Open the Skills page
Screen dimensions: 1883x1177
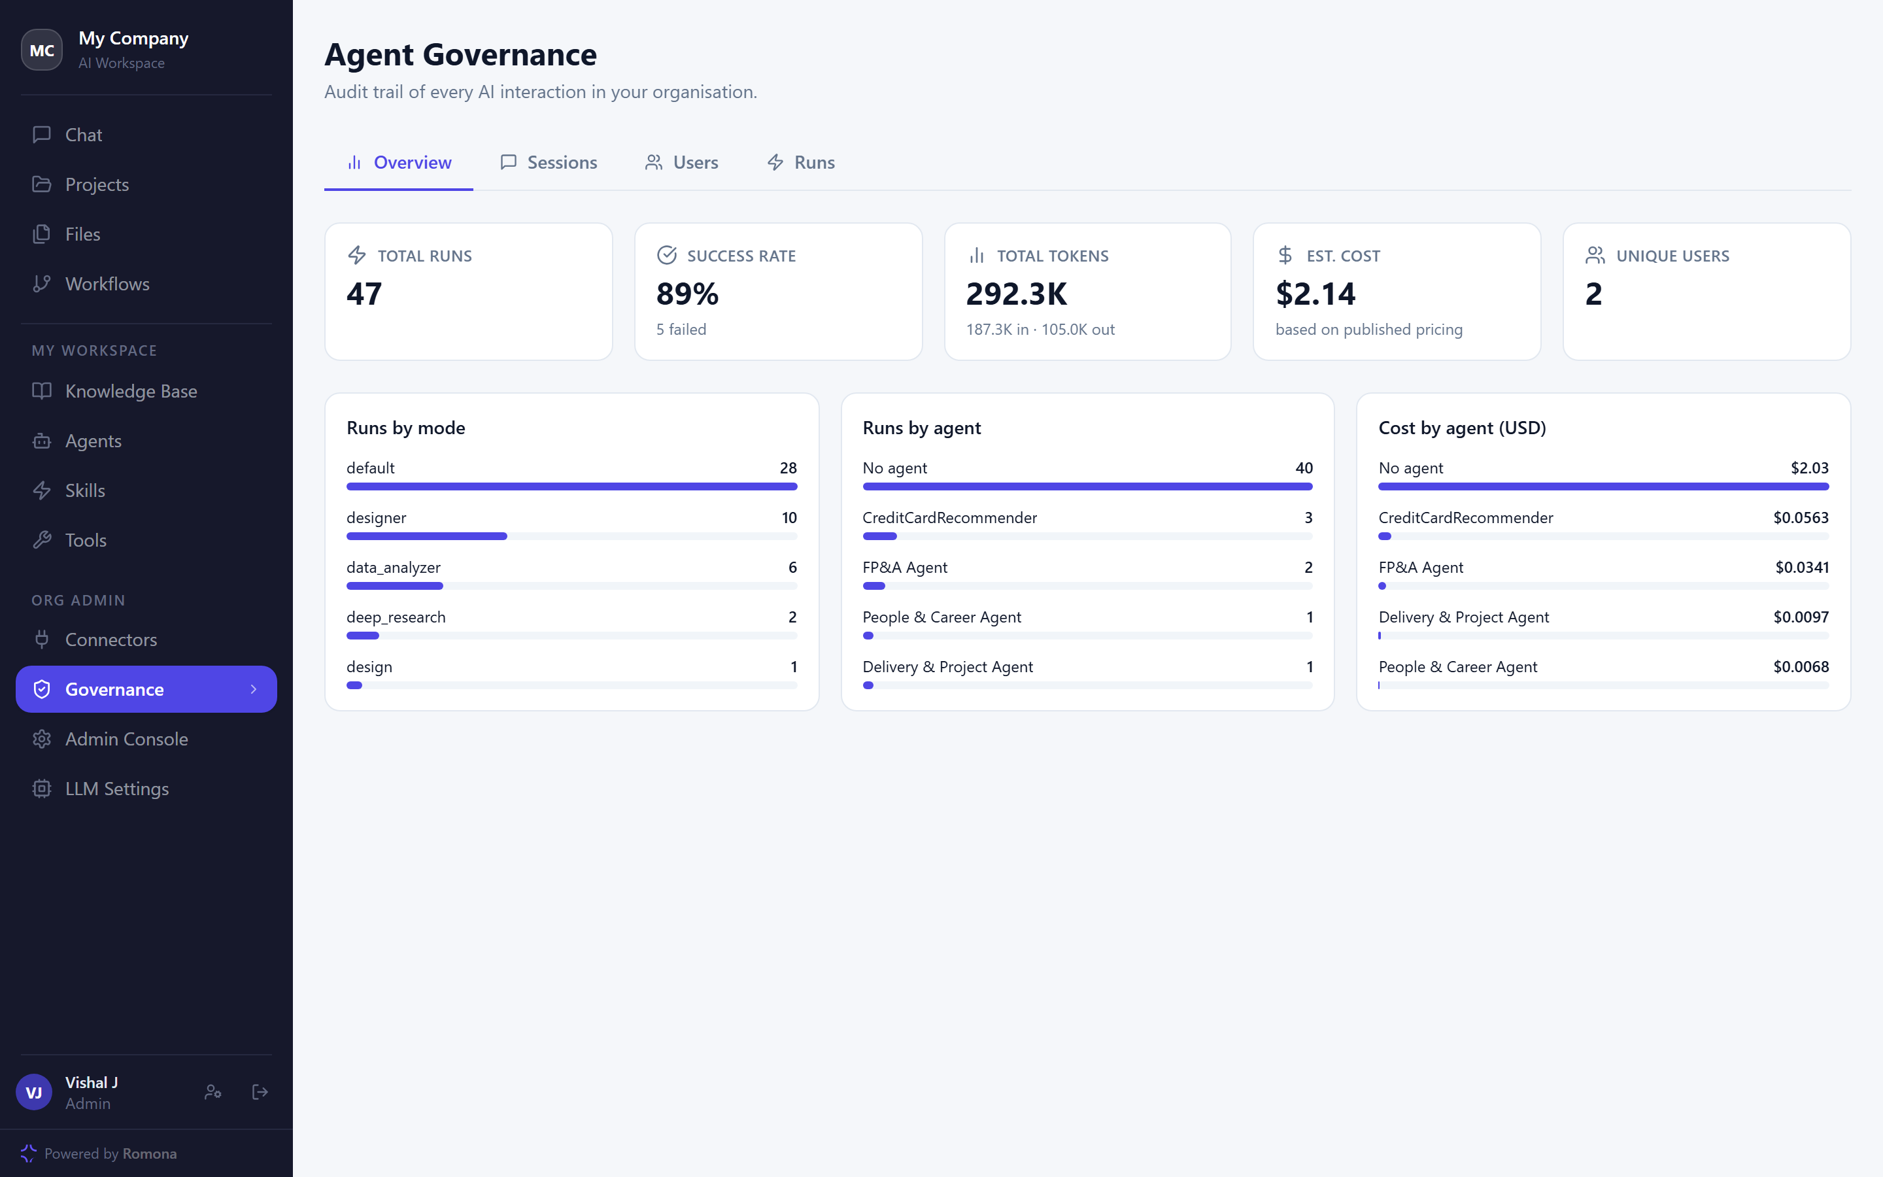[x=146, y=490]
